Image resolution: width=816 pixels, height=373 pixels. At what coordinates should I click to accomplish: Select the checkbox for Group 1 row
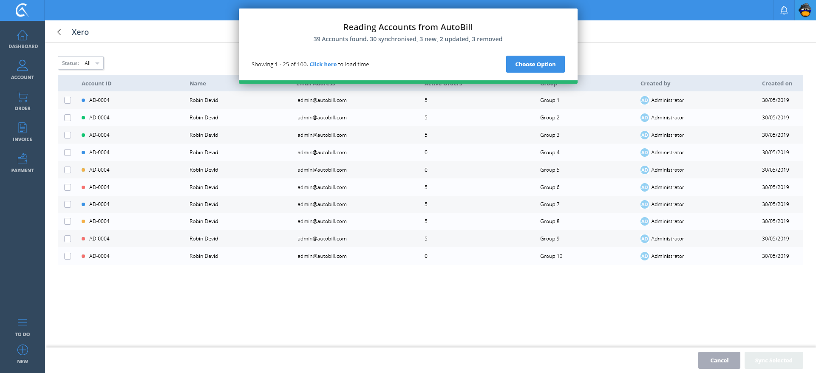(68, 100)
